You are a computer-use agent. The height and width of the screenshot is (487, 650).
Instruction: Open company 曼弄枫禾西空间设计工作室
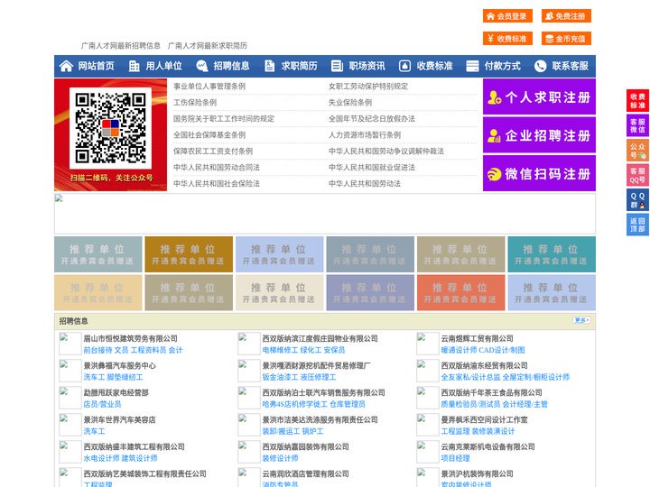[485, 419]
